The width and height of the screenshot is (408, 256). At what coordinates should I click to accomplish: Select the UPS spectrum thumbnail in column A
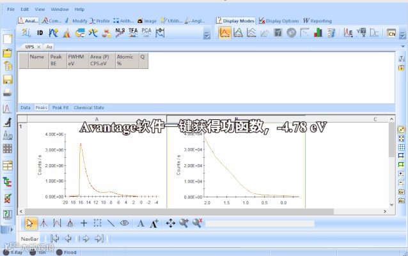[x=97, y=165]
